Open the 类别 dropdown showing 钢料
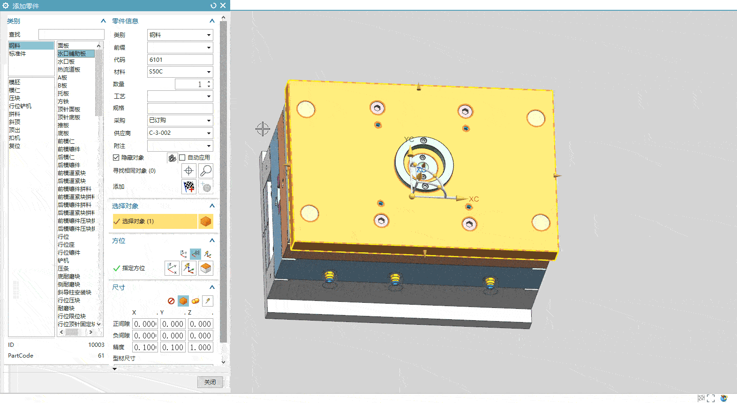Image resolution: width=737 pixels, height=403 pixels. (180, 35)
